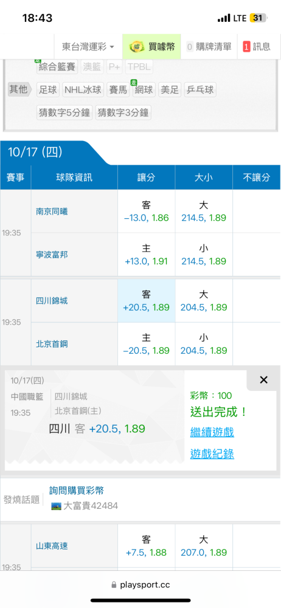
Task: Pick 南京同曦 客 -13.0 spread
Action: point(147,212)
